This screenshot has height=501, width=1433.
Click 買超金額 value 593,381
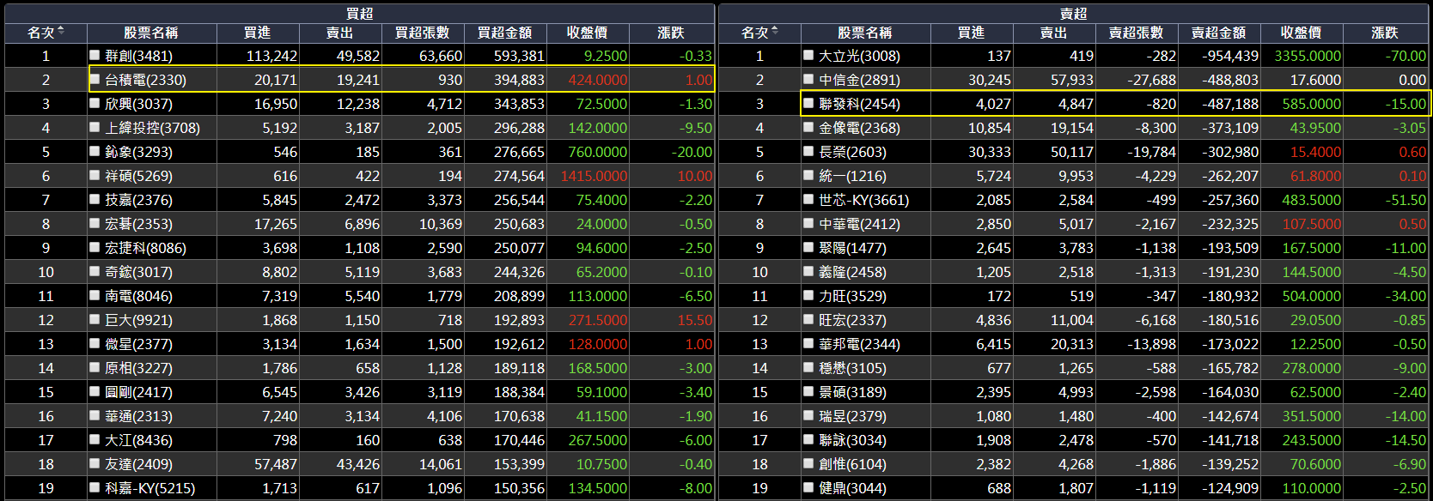pos(519,56)
